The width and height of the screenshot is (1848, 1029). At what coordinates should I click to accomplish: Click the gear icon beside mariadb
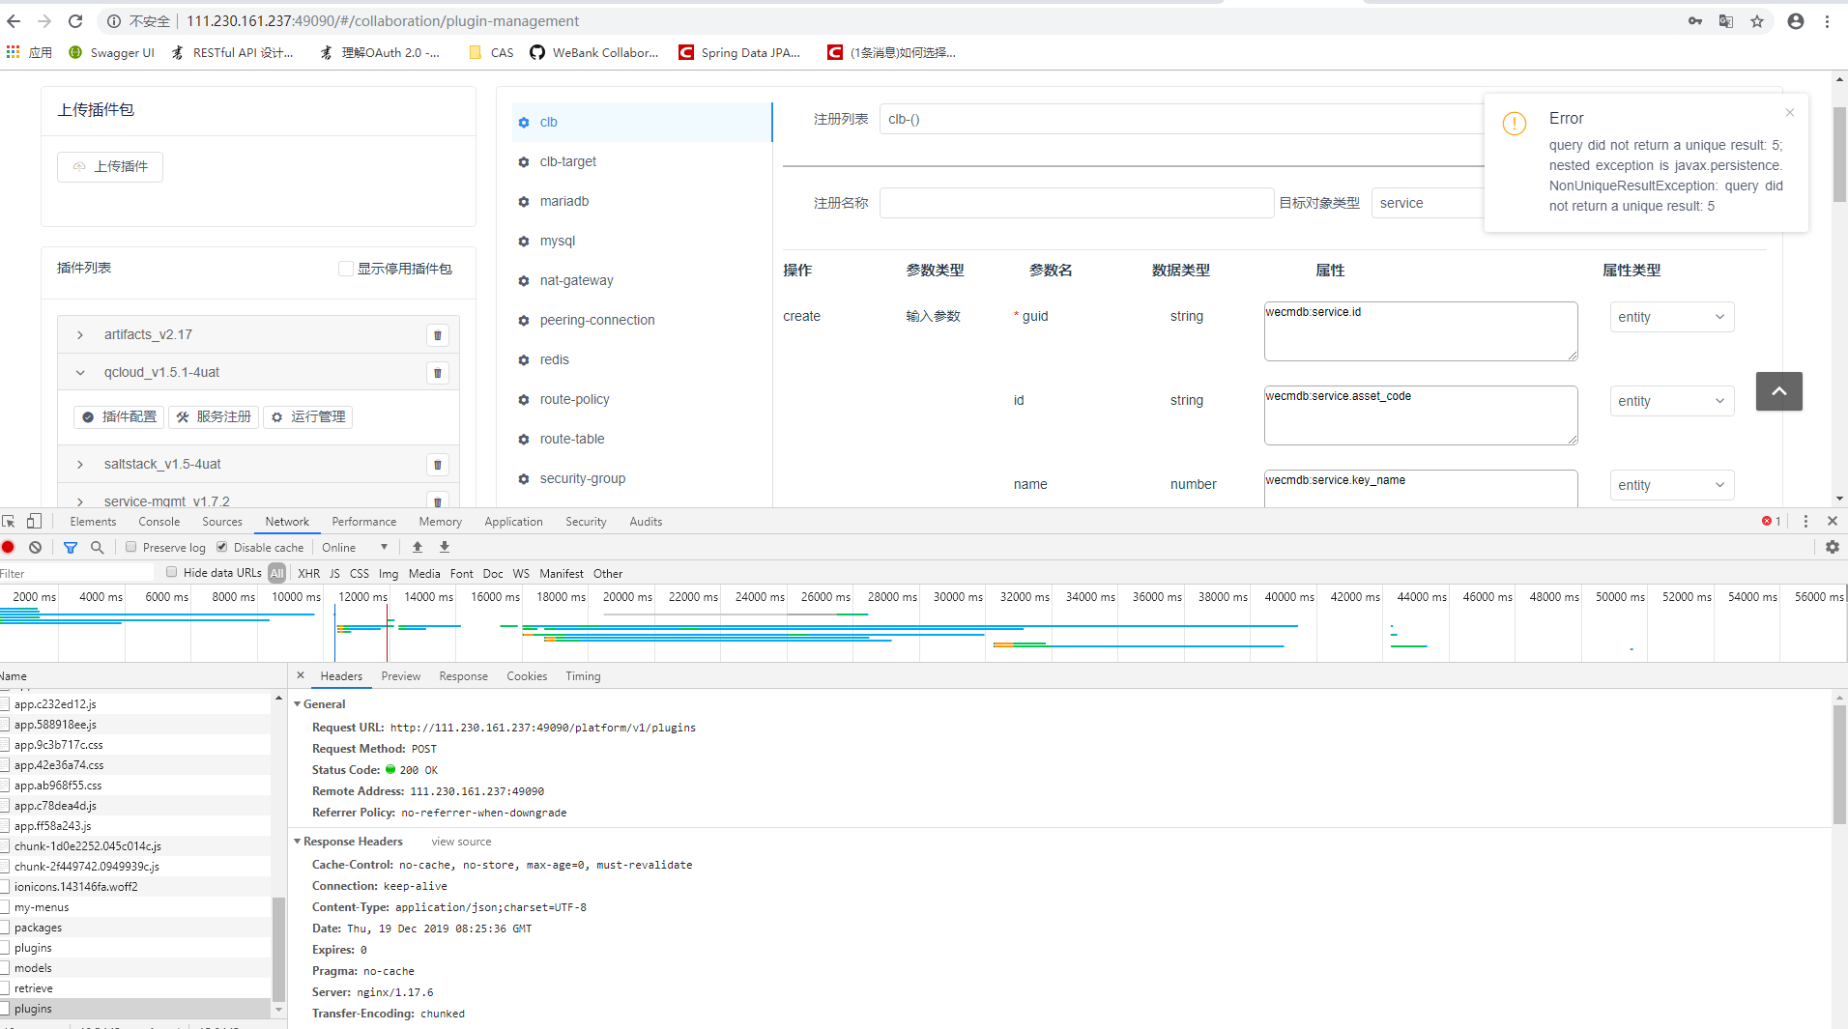click(524, 202)
